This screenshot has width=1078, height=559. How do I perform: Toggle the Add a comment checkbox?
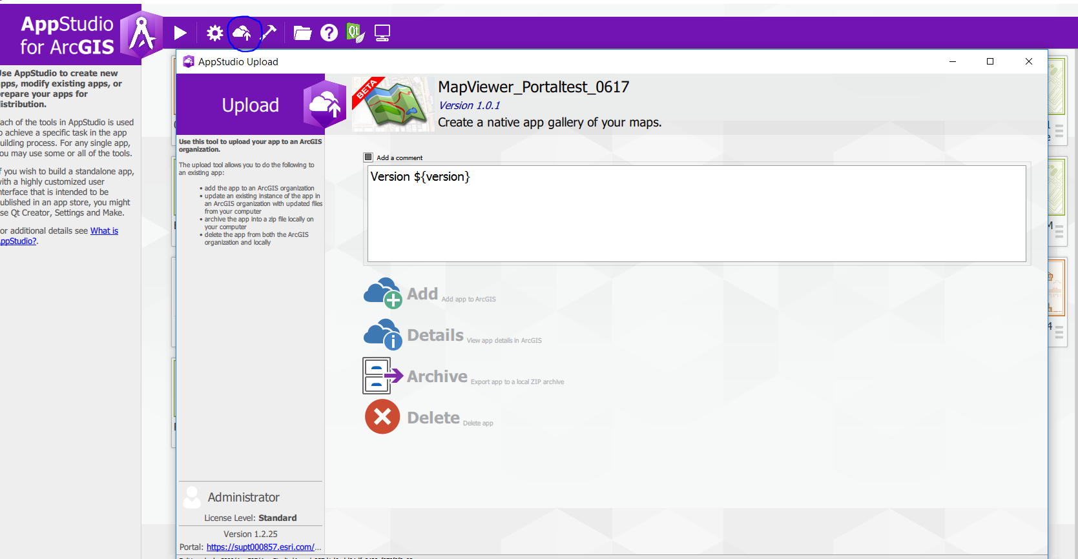(368, 157)
